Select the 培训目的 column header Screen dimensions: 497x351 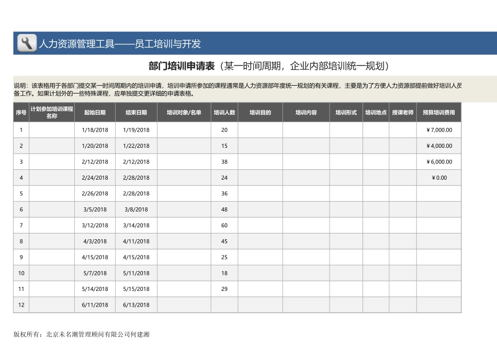(260, 112)
